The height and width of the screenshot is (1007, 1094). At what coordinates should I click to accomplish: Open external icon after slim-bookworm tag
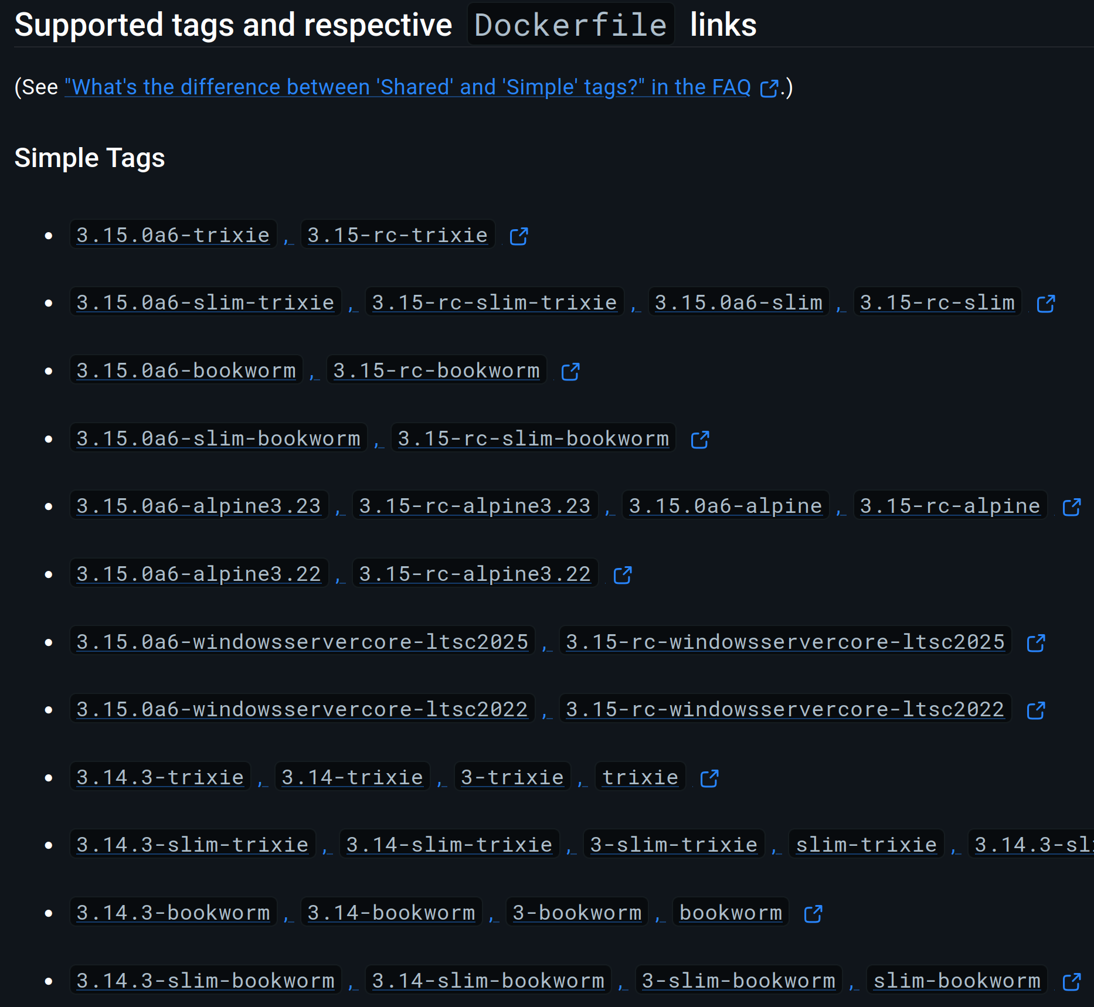[1072, 982]
